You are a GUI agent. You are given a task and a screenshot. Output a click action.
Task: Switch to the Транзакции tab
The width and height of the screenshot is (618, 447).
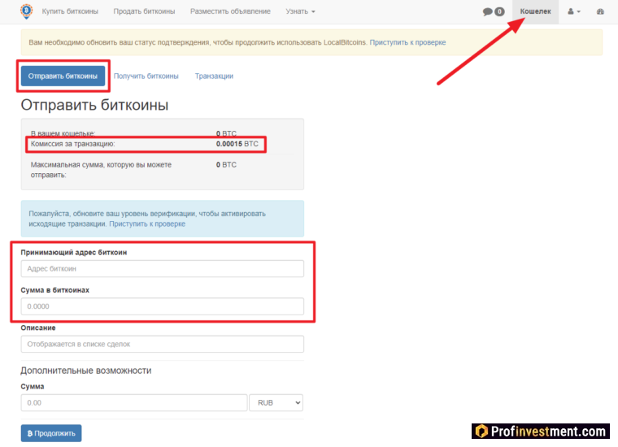(214, 76)
